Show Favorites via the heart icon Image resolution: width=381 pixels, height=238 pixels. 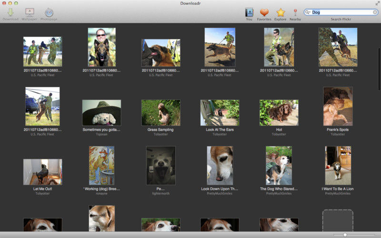point(264,12)
